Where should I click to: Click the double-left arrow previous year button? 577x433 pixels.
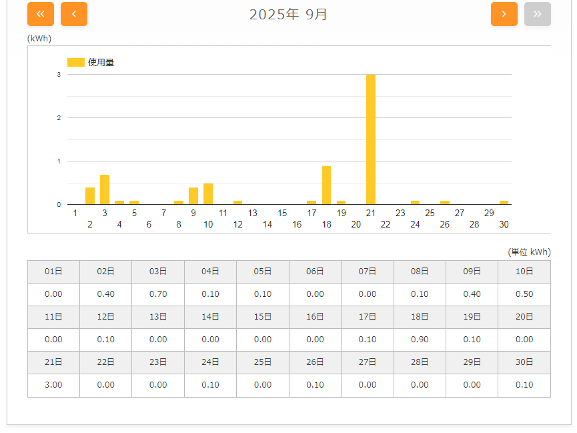(41, 14)
